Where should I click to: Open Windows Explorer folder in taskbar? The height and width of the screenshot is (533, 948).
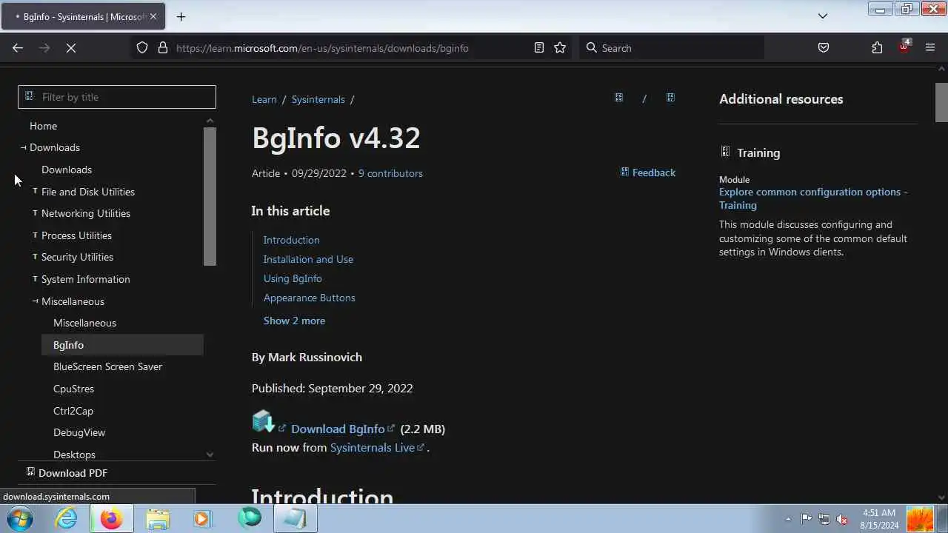coord(157,519)
